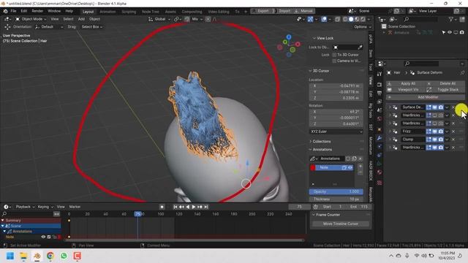
Task: Open the Surface Deform modifier options dropdown
Action: 447,107
